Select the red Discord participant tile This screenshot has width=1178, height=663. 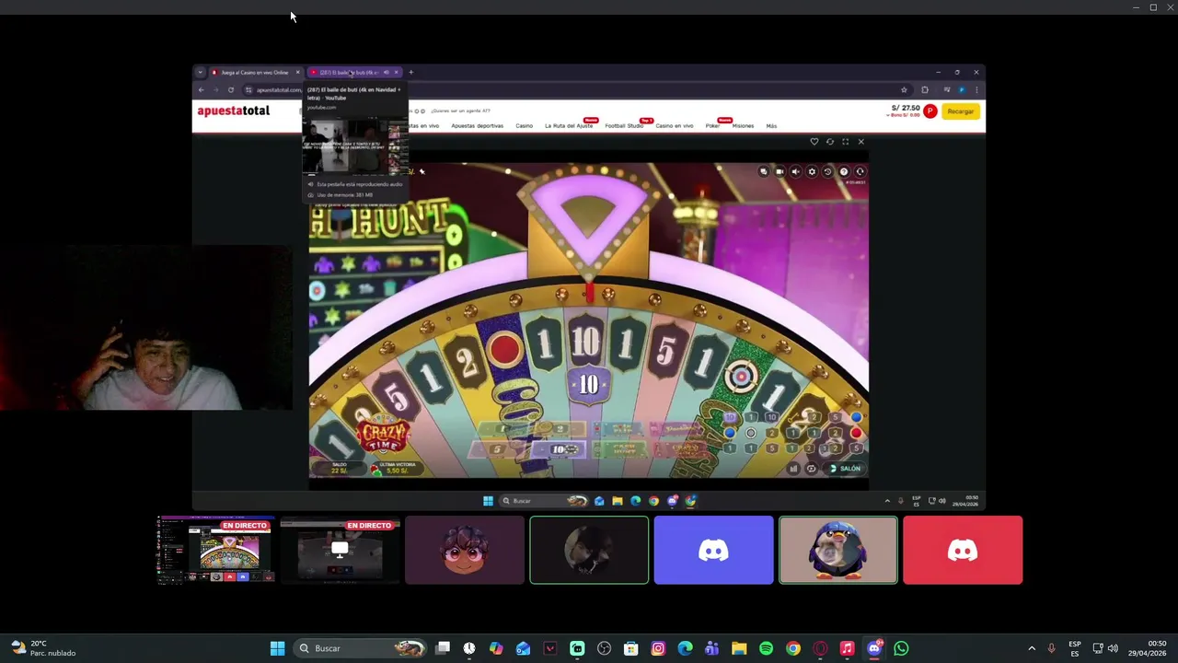click(963, 550)
